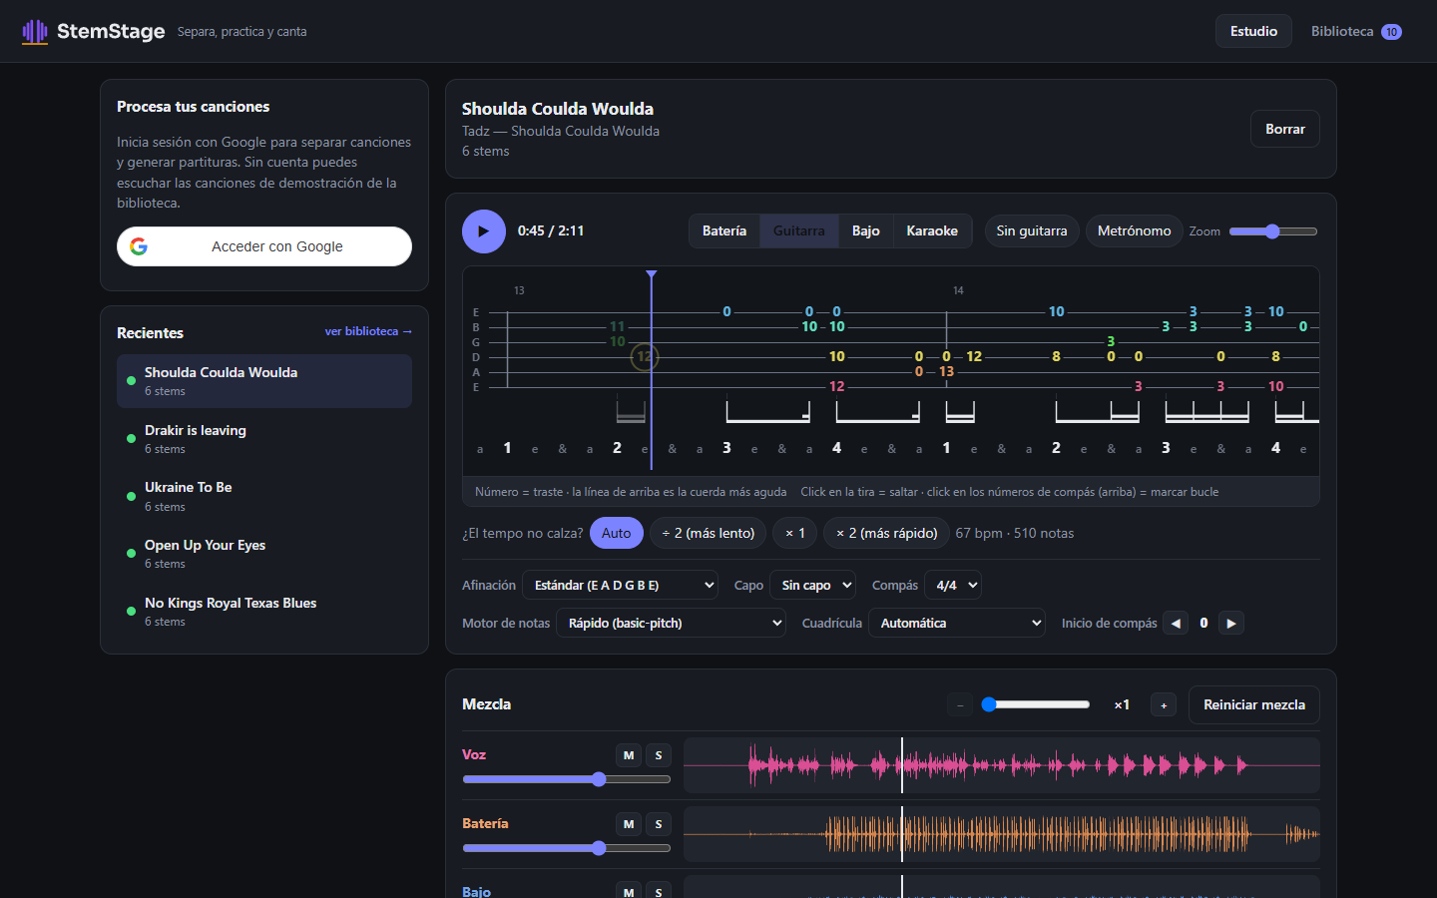Open the Compás time signature dropdown
Image resolution: width=1437 pixels, height=898 pixels.
[x=953, y=585]
